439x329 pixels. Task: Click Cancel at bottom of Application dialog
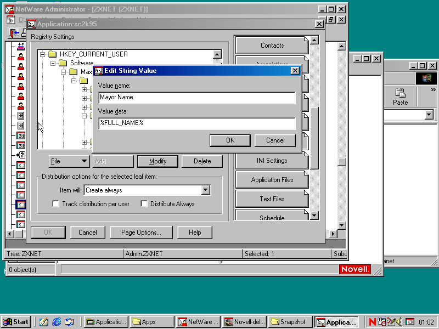click(88, 232)
